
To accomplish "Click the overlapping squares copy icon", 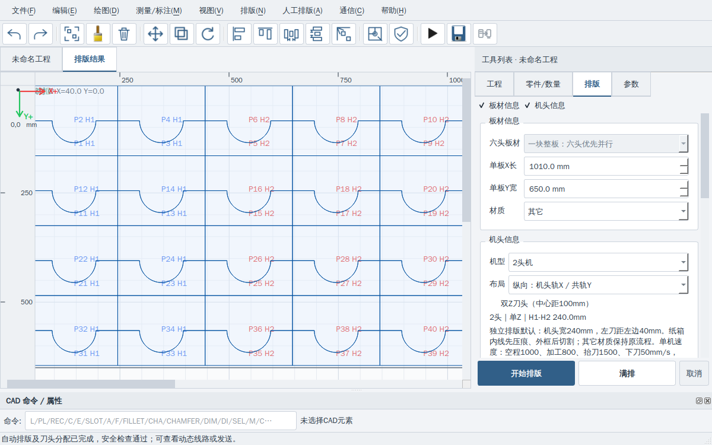I will click(x=182, y=34).
